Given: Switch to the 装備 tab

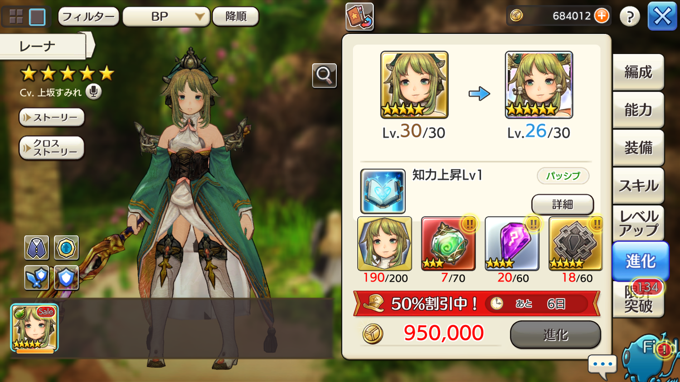Looking at the screenshot, I should point(638,148).
